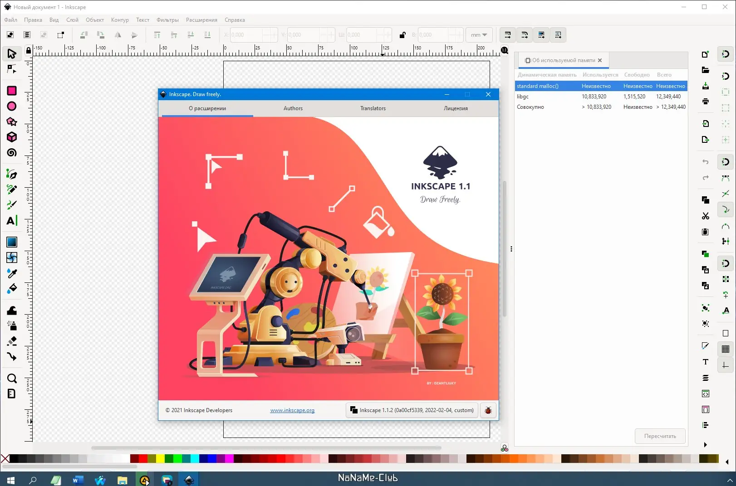Viewport: 736px width, 486px height.
Task: Toggle moving patterns with objects
Action: [558, 35]
